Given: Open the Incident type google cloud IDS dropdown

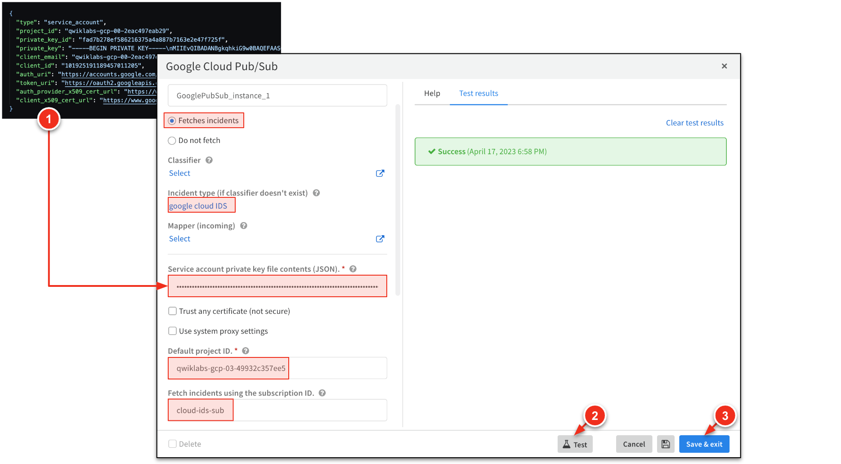Looking at the screenshot, I should coord(198,206).
